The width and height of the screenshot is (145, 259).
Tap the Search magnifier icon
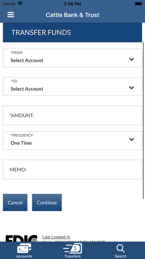(121, 249)
